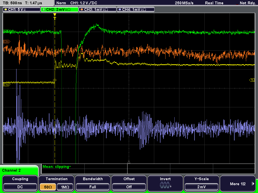Click the purple CH4 color dot

120,10
